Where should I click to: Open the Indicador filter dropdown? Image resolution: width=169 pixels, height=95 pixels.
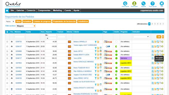tap(141, 37)
